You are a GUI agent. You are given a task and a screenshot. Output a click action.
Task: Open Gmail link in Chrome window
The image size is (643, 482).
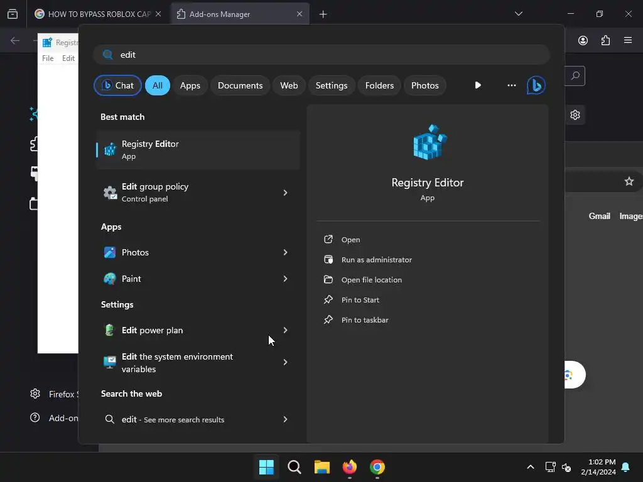point(599,216)
